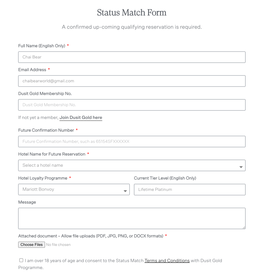The height and width of the screenshot is (276, 262).
Task: Click the hotel name dropdown arrow
Action: coord(241,167)
